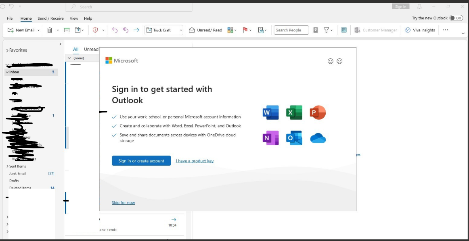This screenshot has width=469, height=241.
Task: Click the blue Forward arrow in ribbon
Action: pos(136,30)
